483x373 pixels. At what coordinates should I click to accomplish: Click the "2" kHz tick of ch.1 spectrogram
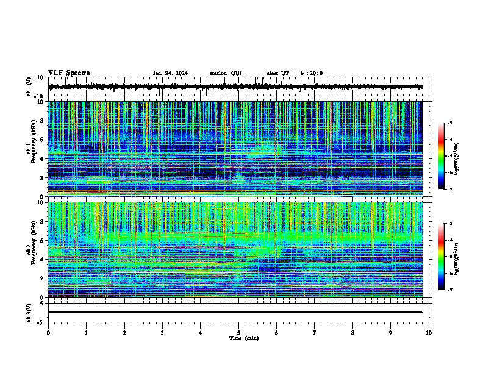pos(42,178)
